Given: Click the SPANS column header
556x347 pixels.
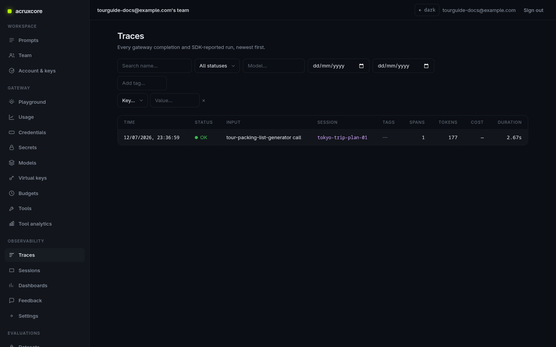Looking at the screenshot, I should pos(417,123).
